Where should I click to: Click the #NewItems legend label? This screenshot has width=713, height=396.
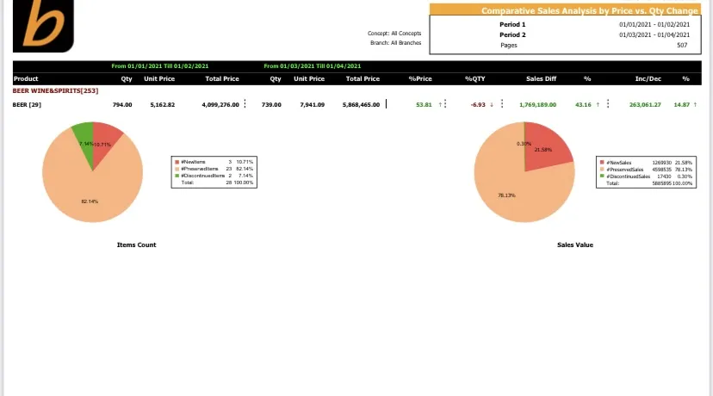coord(193,162)
